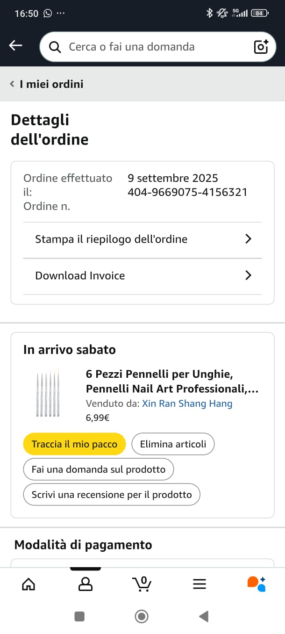
Task: Expand Stampa il riepilogo dell'ordine chevron
Action: (x=248, y=239)
